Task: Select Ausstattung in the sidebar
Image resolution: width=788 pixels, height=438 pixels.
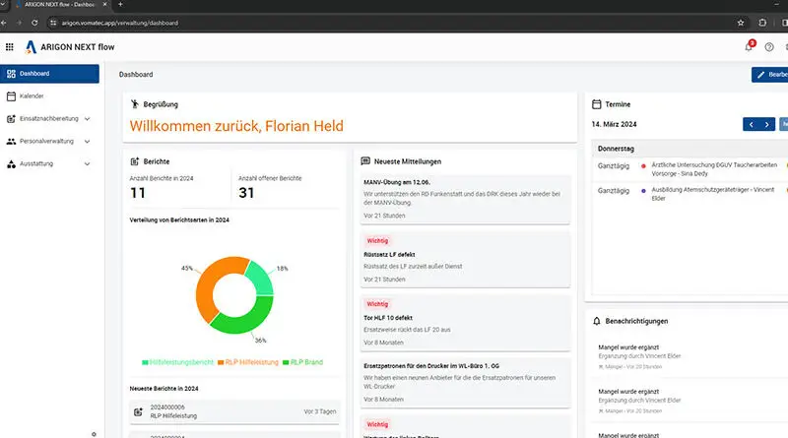Action: point(50,163)
